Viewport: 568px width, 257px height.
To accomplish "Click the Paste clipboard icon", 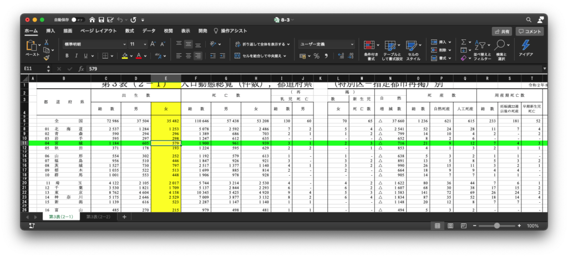I will (x=32, y=46).
